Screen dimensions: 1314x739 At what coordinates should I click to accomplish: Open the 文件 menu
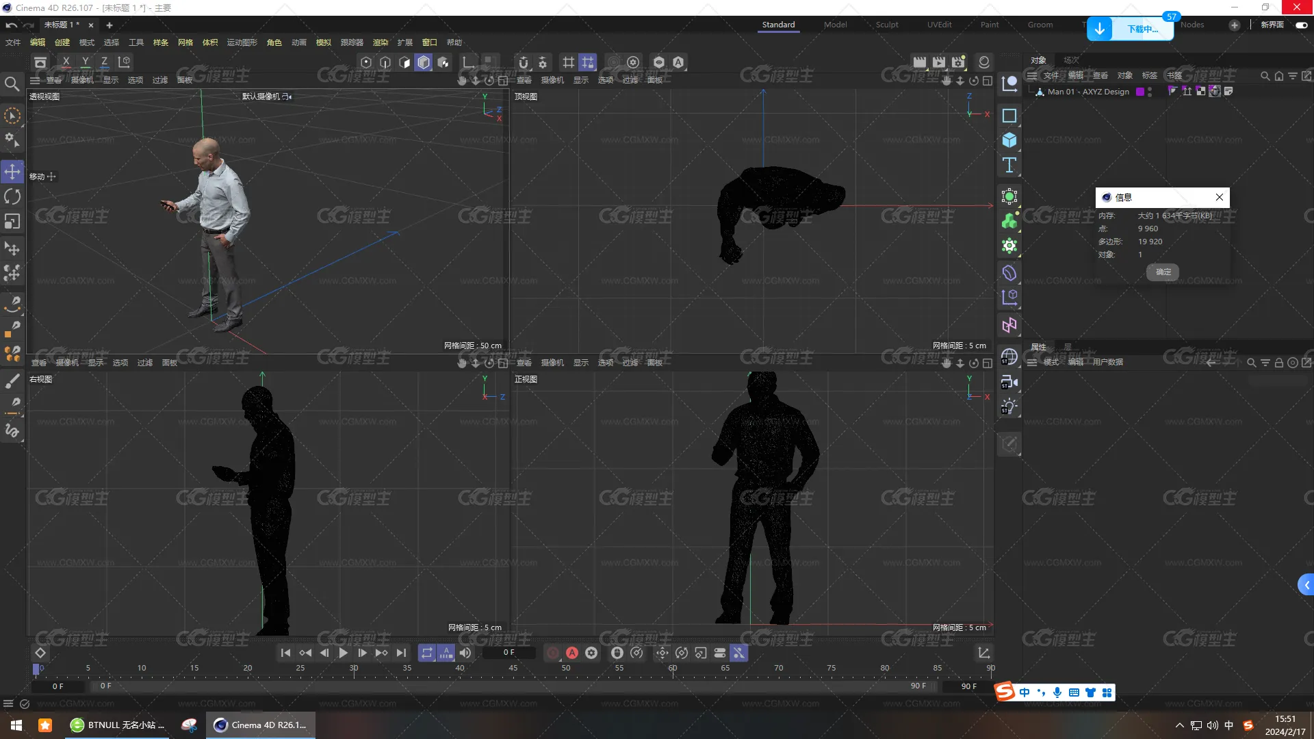click(x=13, y=42)
